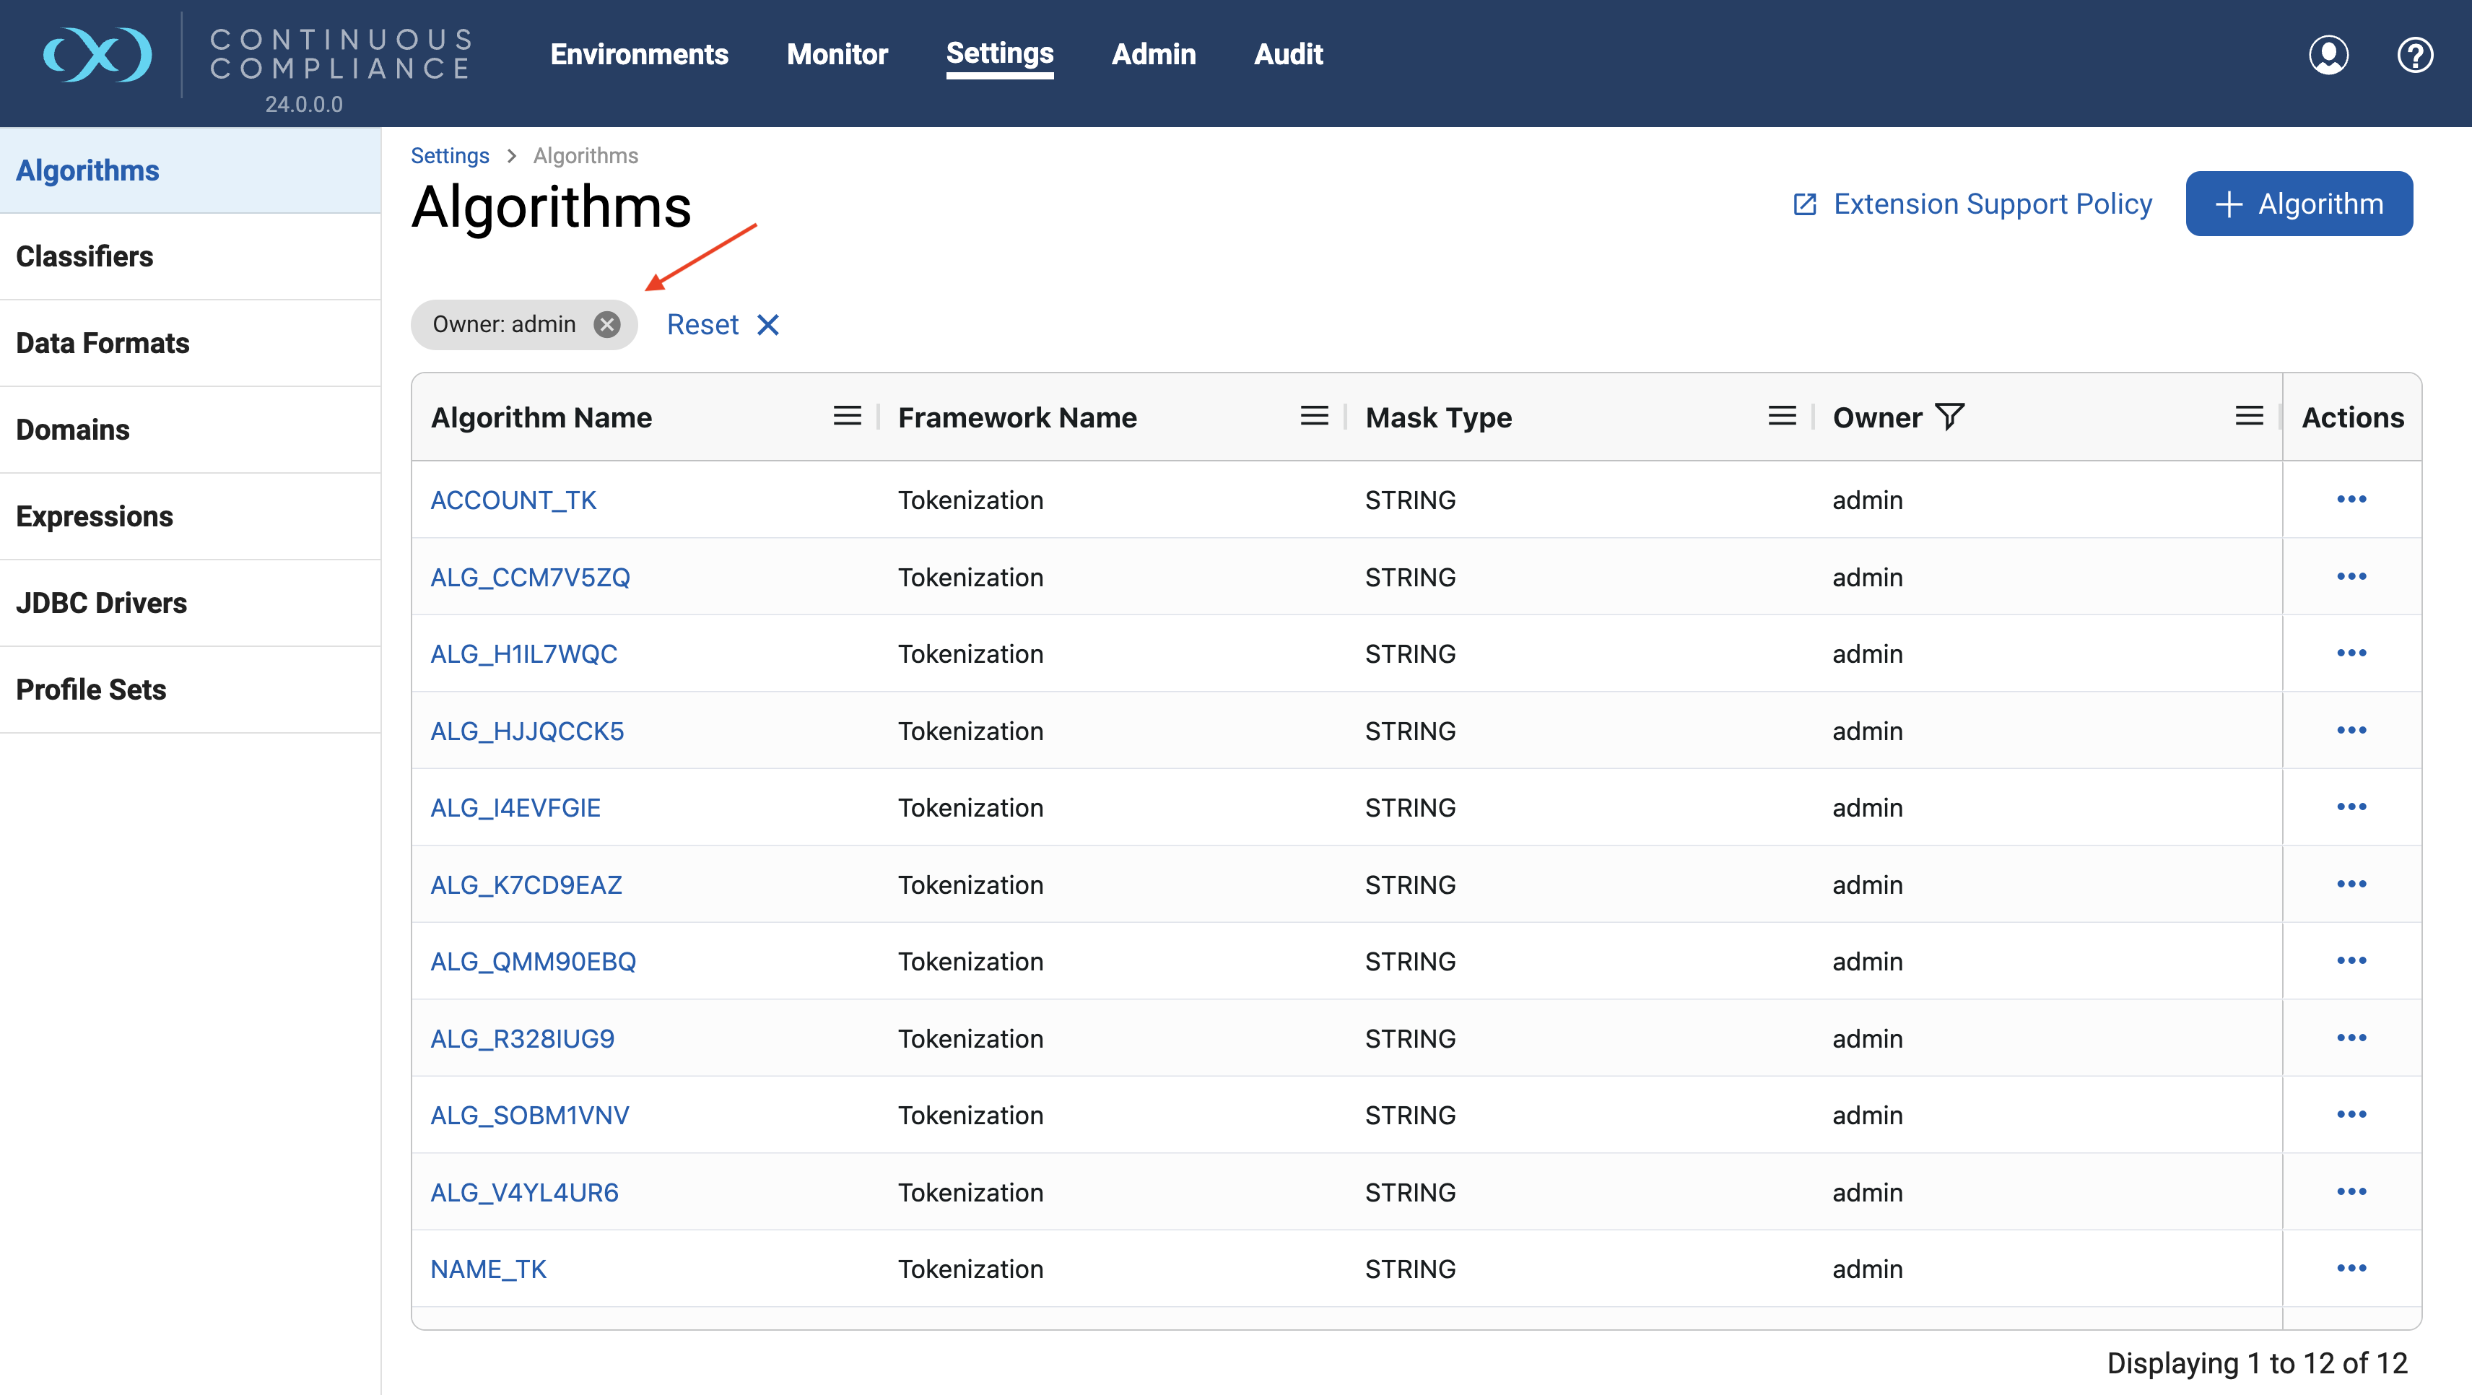2472x1395 pixels.
Task: Open the Extension Support Policy link
Action: pyautogui.click(x=1973, y=204)
